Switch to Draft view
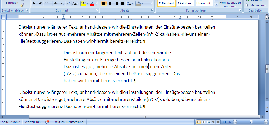Viewport: 270px width, 125px height. 218,122
